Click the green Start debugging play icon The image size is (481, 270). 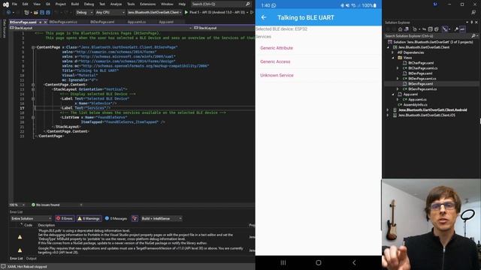pos(186,12)
